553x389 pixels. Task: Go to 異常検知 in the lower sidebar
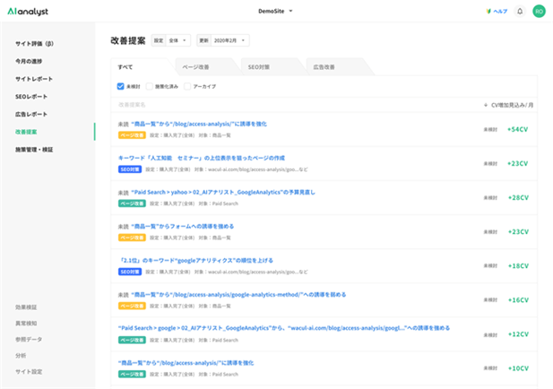point(26,324)
